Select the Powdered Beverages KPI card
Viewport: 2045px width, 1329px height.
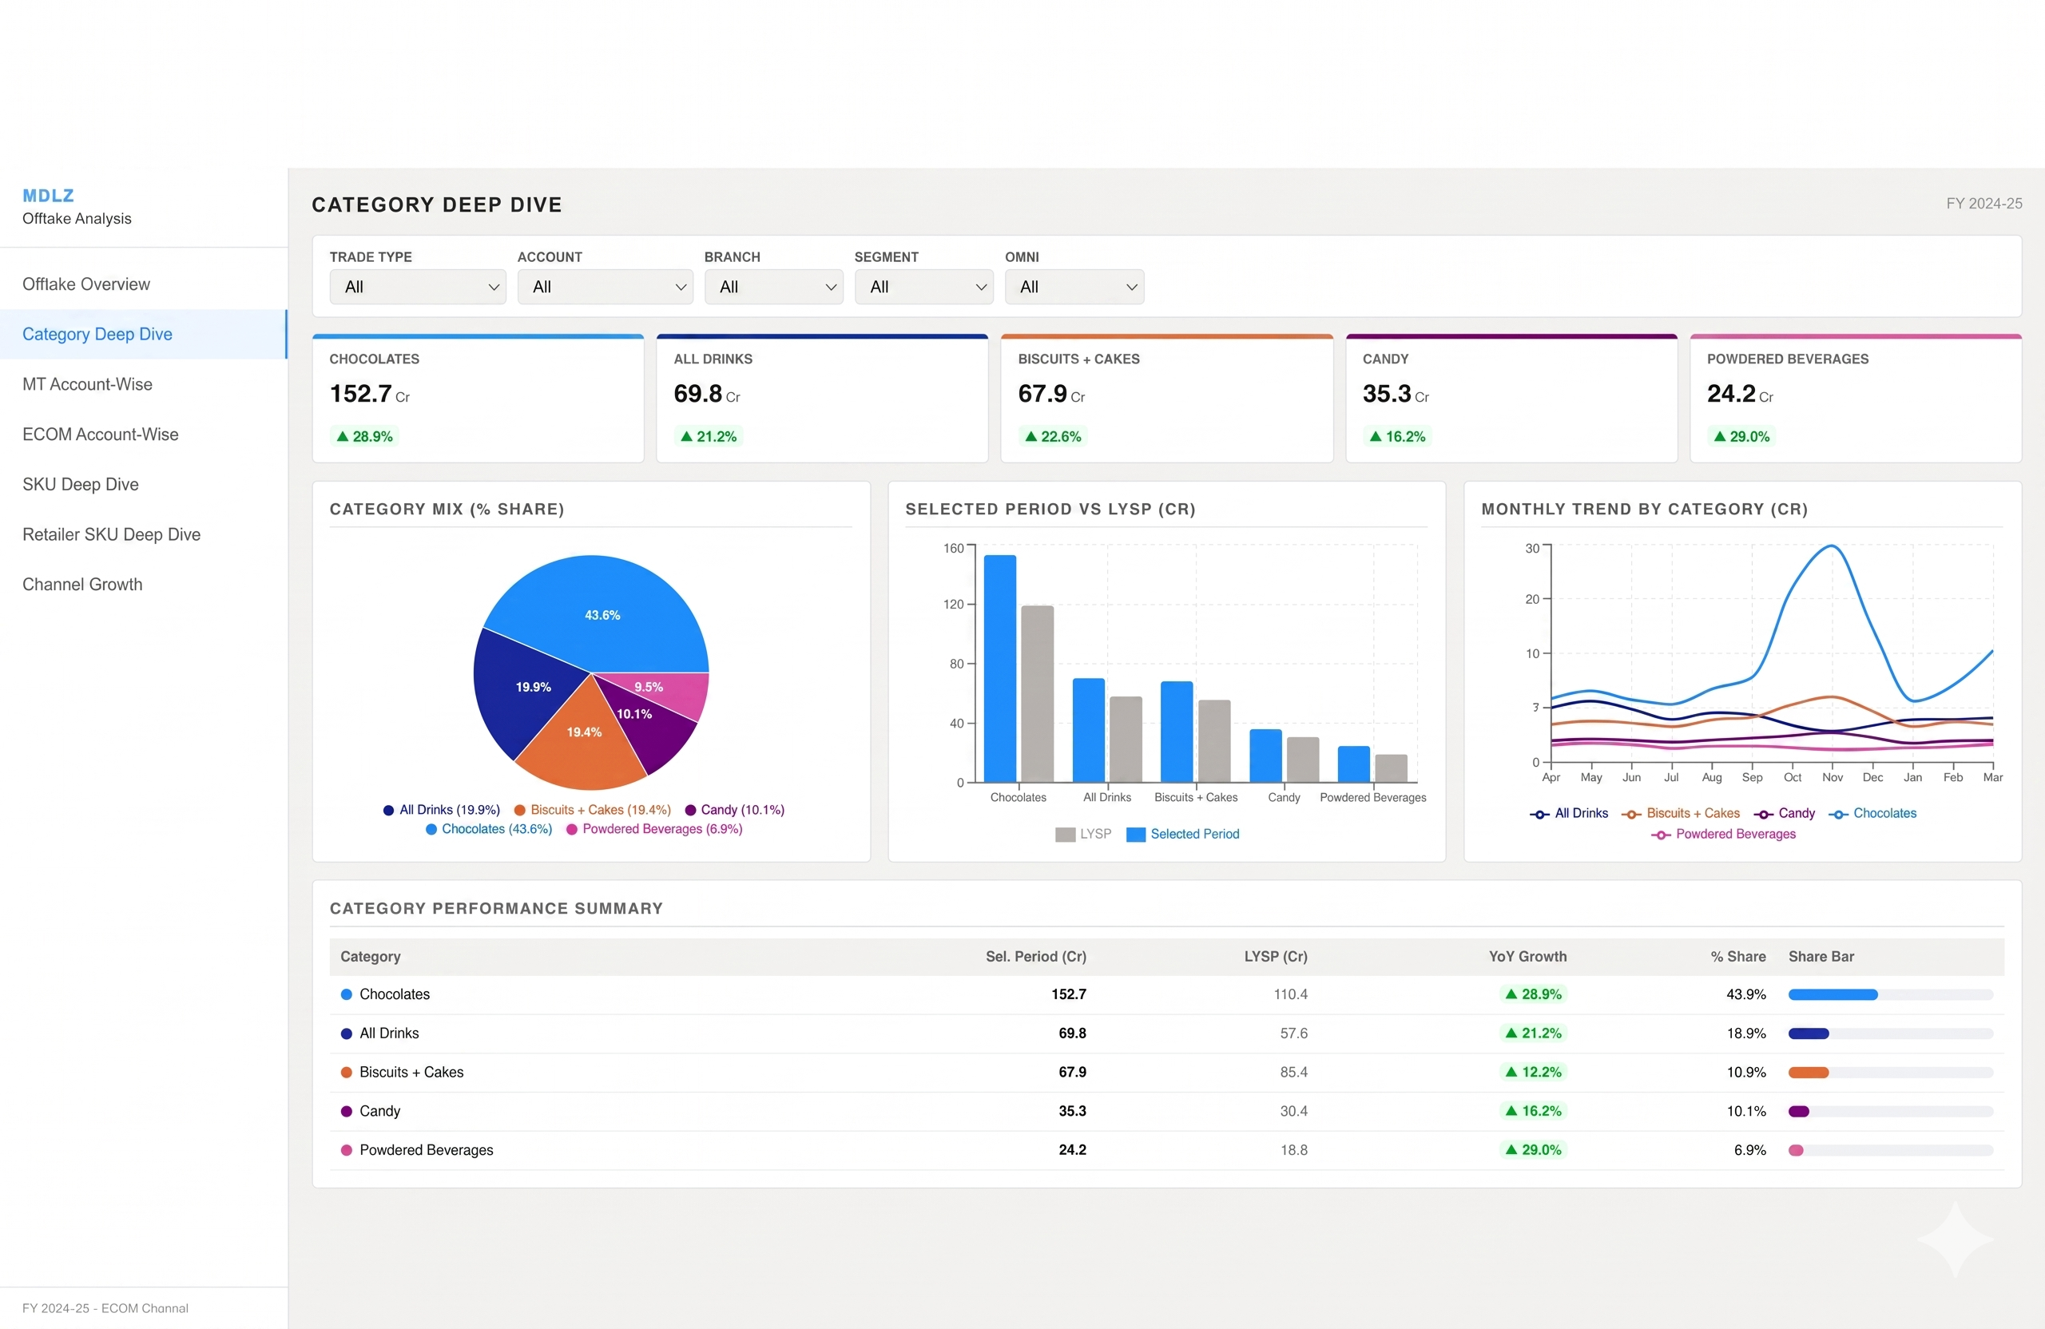[1856, 399]
